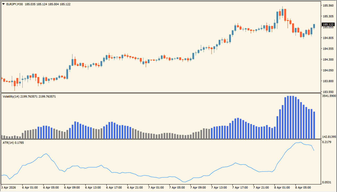
Task: Select the 3 Apr 2026 axis label
Action: tap(8, 188)
